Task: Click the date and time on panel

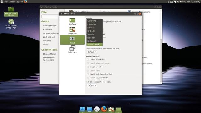Action: click(x=190, y=2)
